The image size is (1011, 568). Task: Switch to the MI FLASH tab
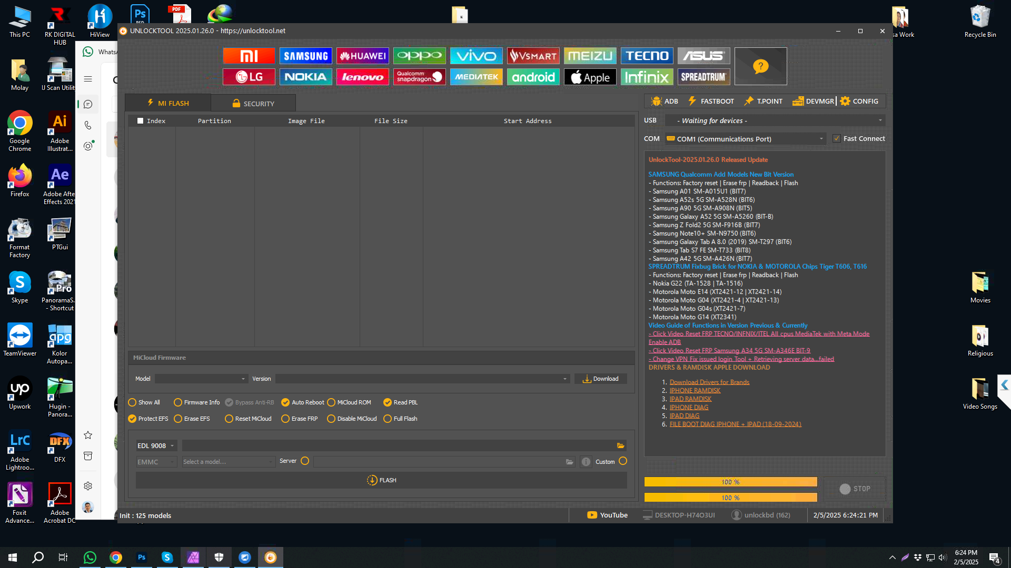click(x=167, y=103)
